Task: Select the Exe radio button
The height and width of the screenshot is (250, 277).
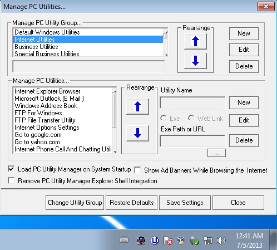Action: point(164,118)
